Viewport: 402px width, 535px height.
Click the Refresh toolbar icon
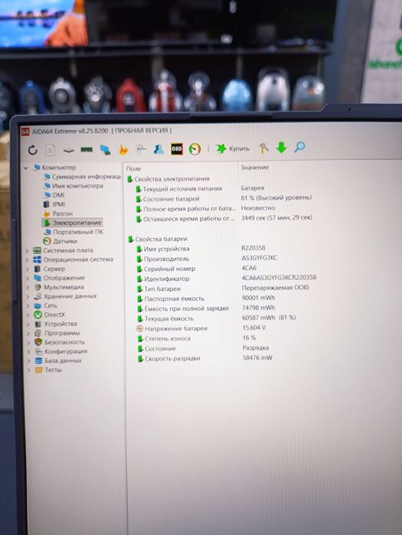coord(33,150)
